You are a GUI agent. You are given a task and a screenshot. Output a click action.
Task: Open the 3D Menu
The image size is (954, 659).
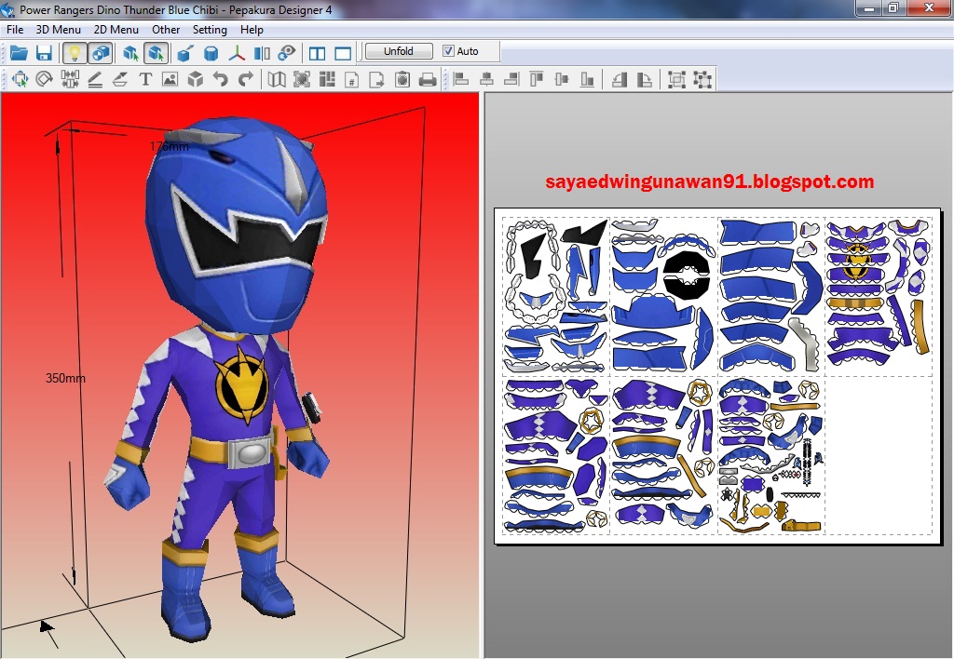[59, 29]
